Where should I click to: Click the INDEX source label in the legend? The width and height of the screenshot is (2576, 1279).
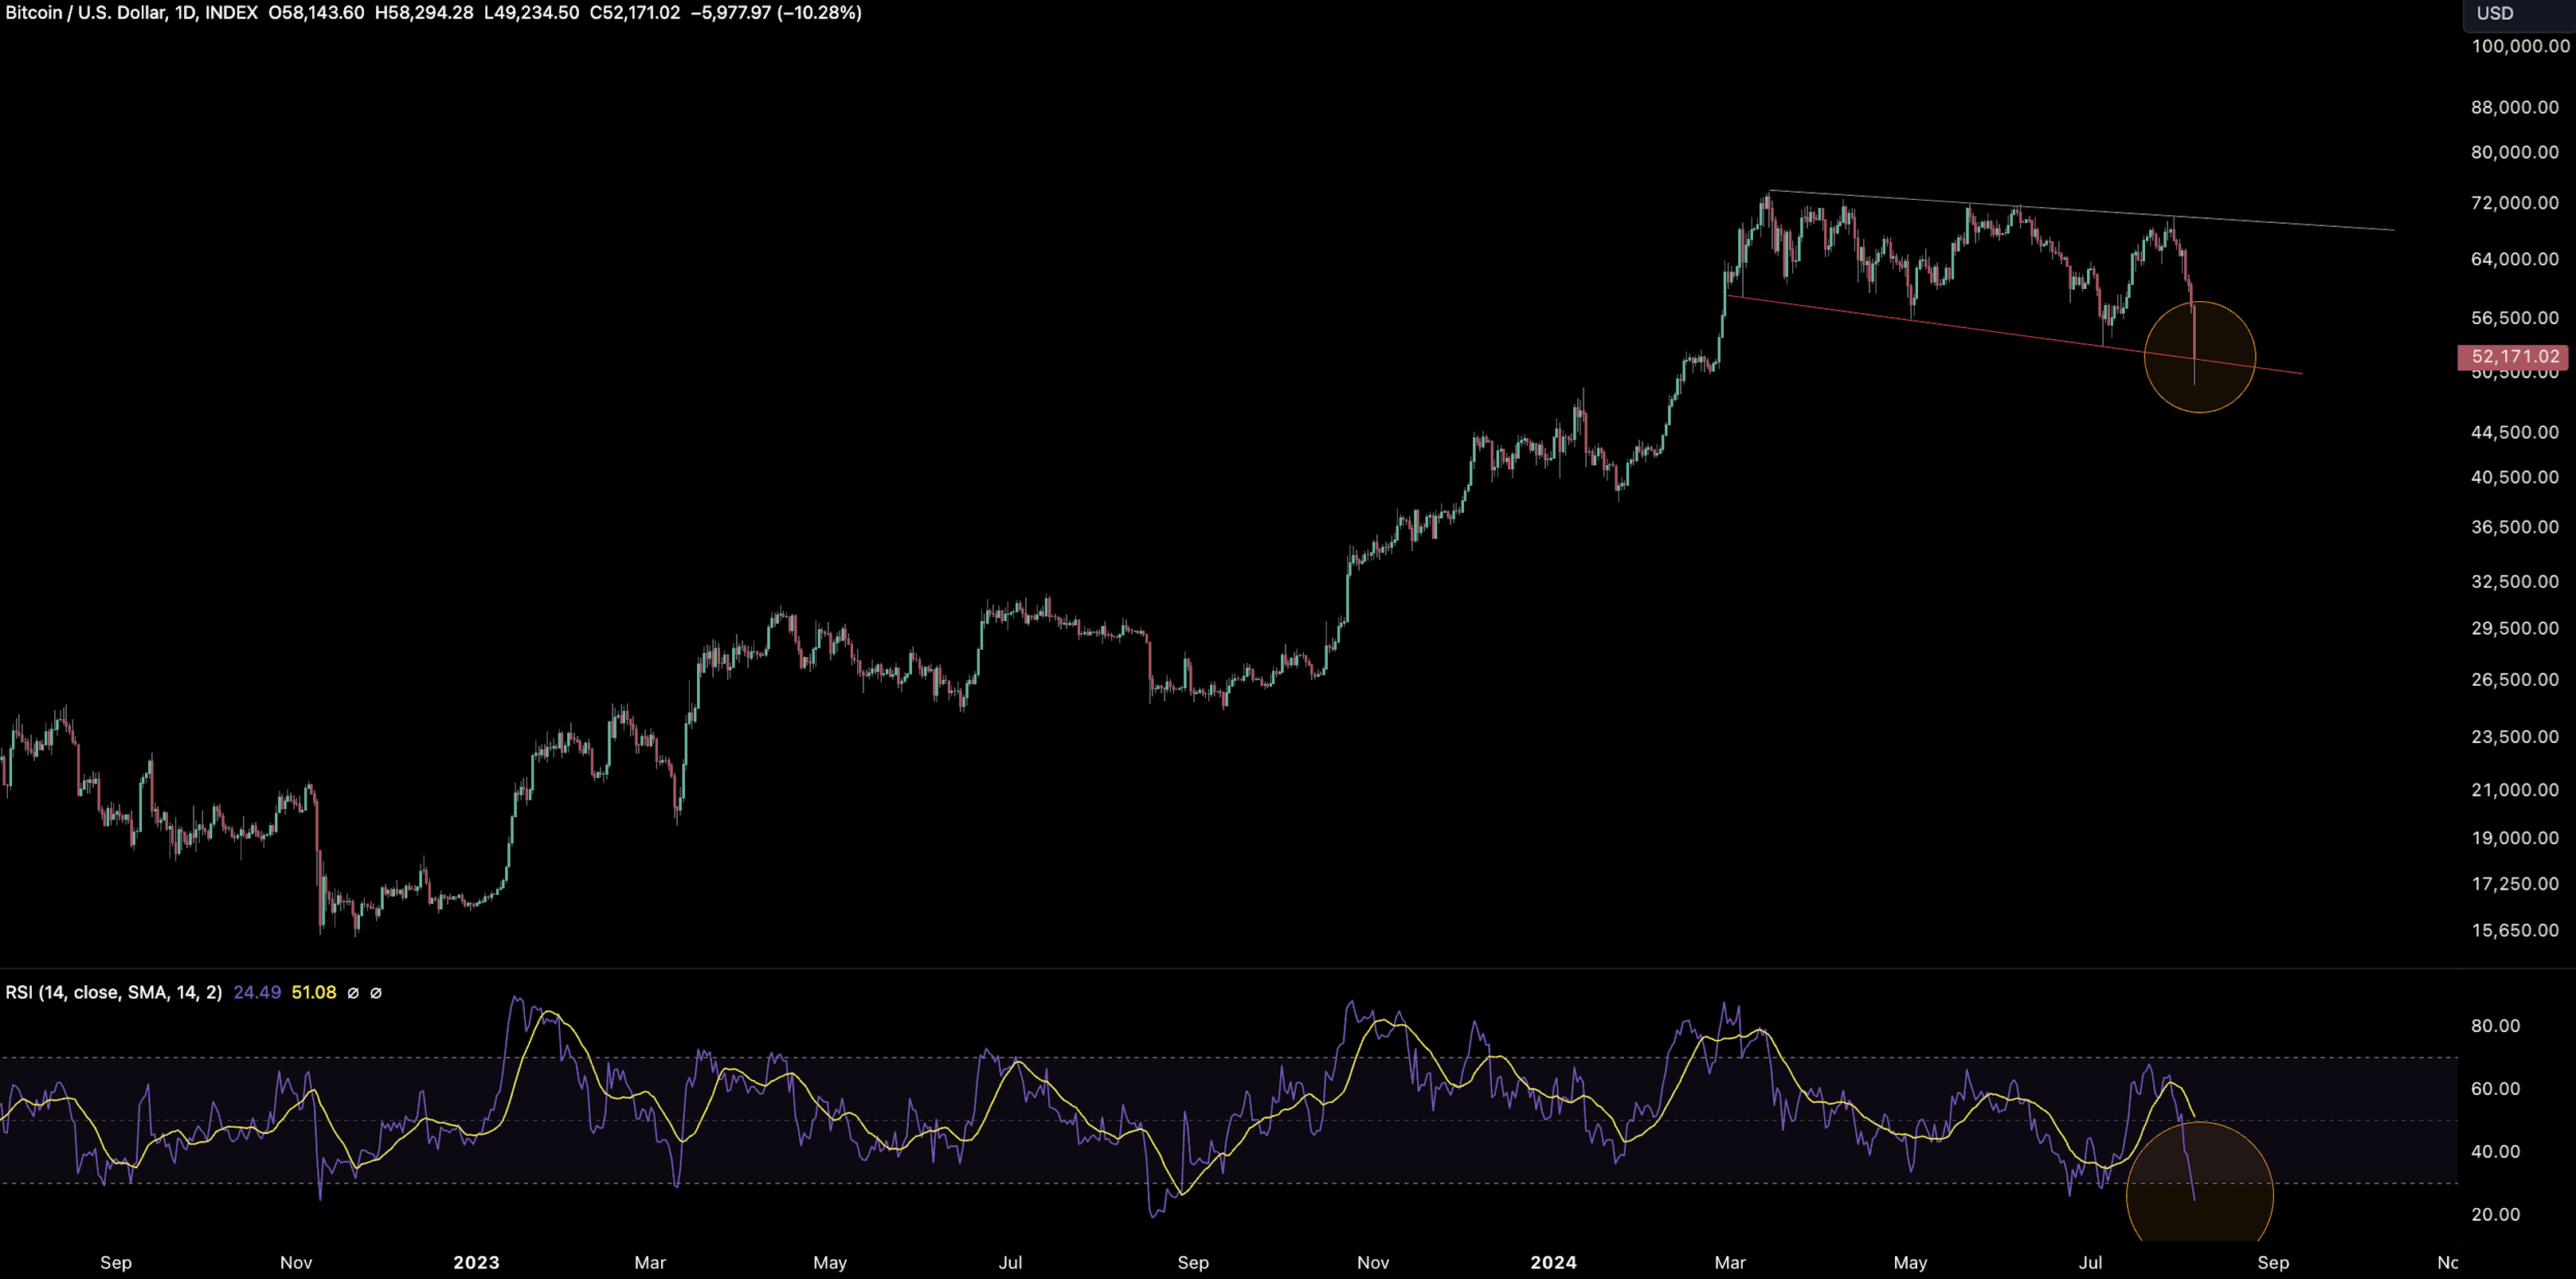(231, 13)
